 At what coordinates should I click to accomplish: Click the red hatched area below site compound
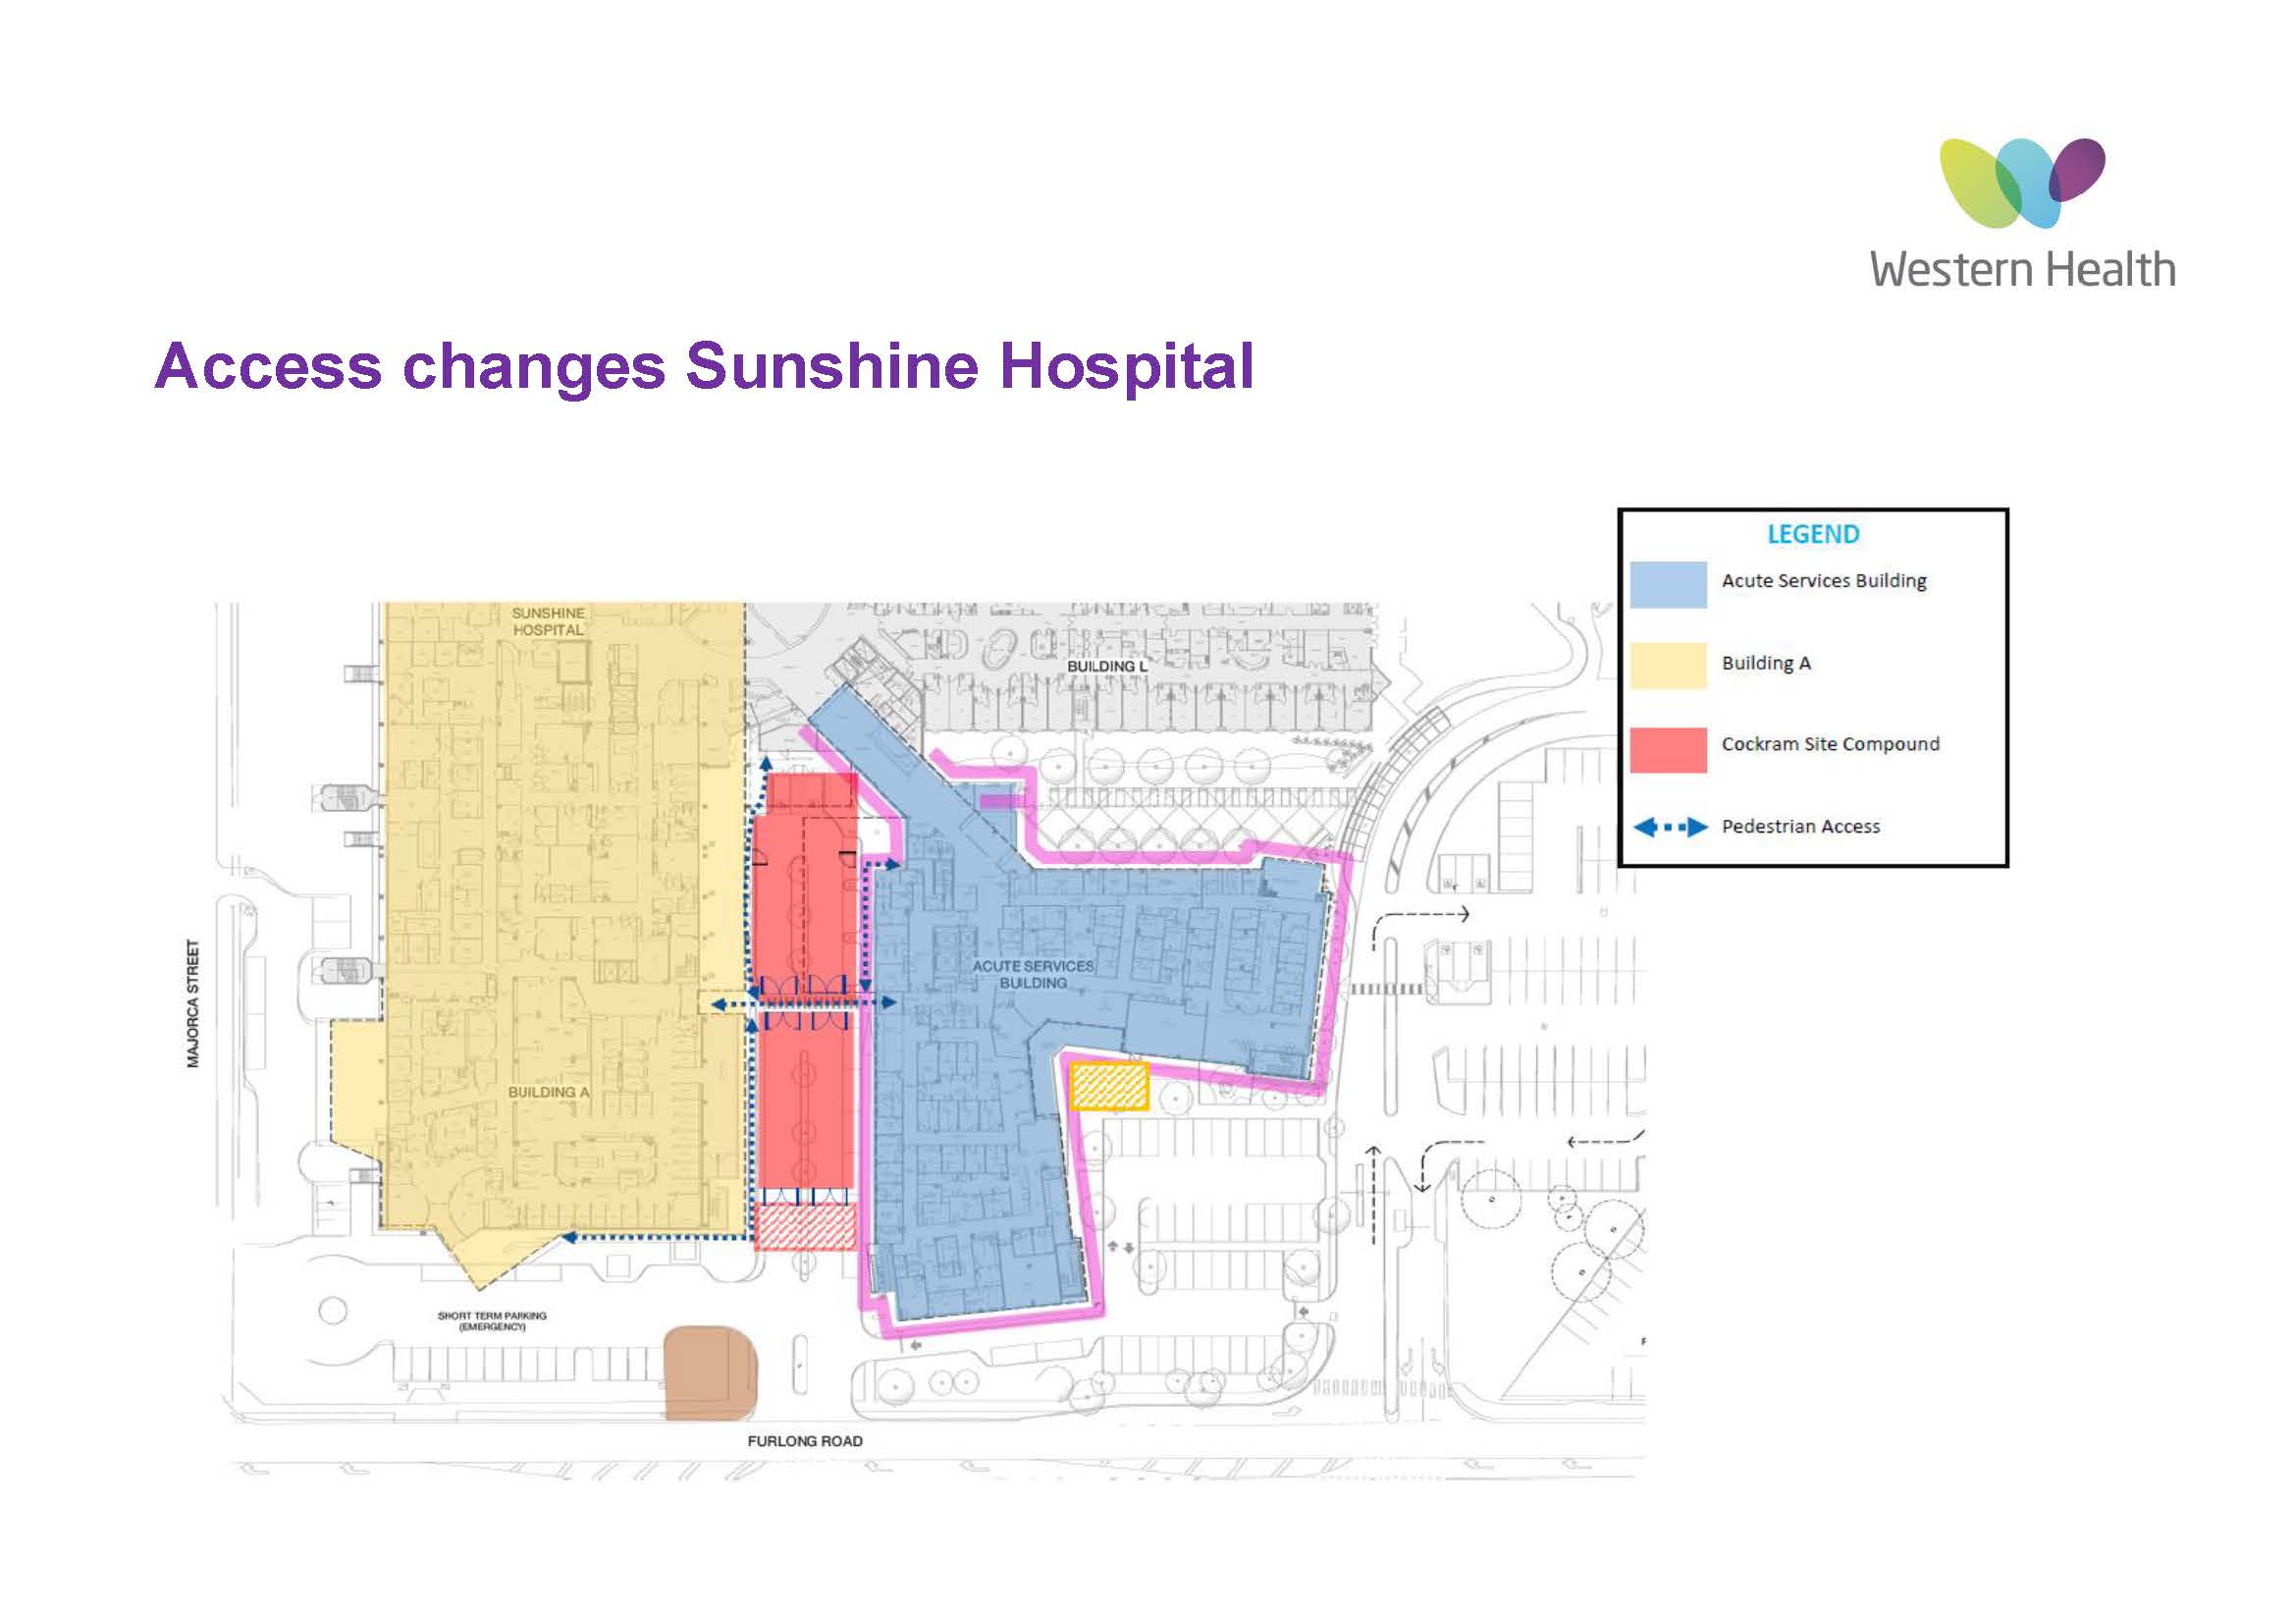(x=805, y=1226)
